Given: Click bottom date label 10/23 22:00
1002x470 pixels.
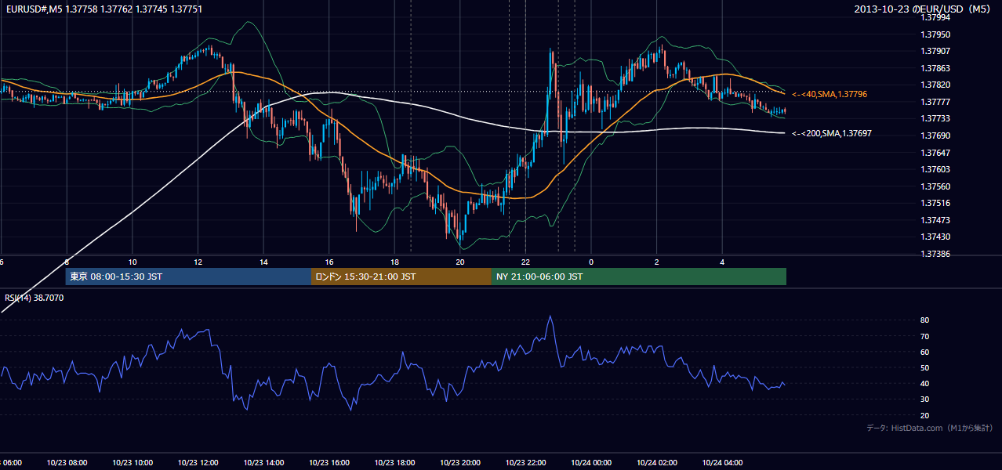Looking at the screenshot, I should pyautogui.click(x=525, y=463).
